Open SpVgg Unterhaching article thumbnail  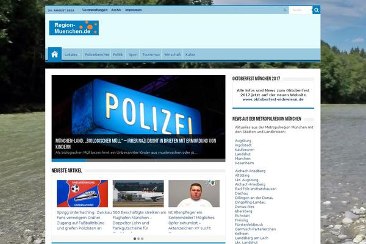[x=82, y=193]
